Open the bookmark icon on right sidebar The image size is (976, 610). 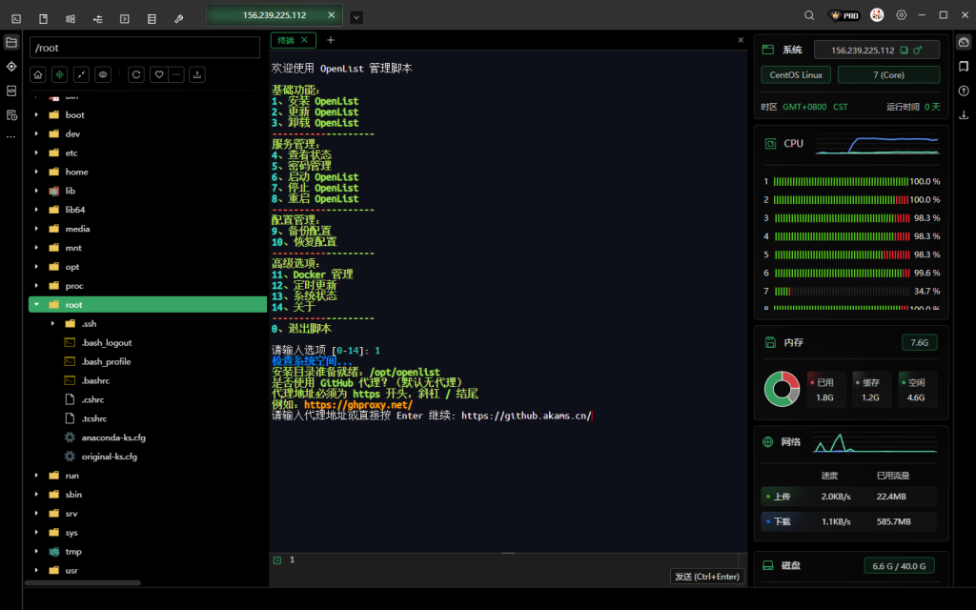pos(964,66)
